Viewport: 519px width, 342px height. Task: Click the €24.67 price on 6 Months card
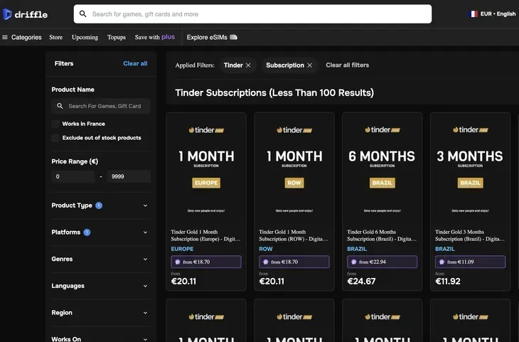click(x=361, y=282)
